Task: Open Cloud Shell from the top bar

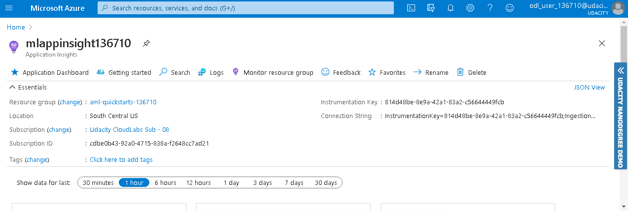Action: 411,8
